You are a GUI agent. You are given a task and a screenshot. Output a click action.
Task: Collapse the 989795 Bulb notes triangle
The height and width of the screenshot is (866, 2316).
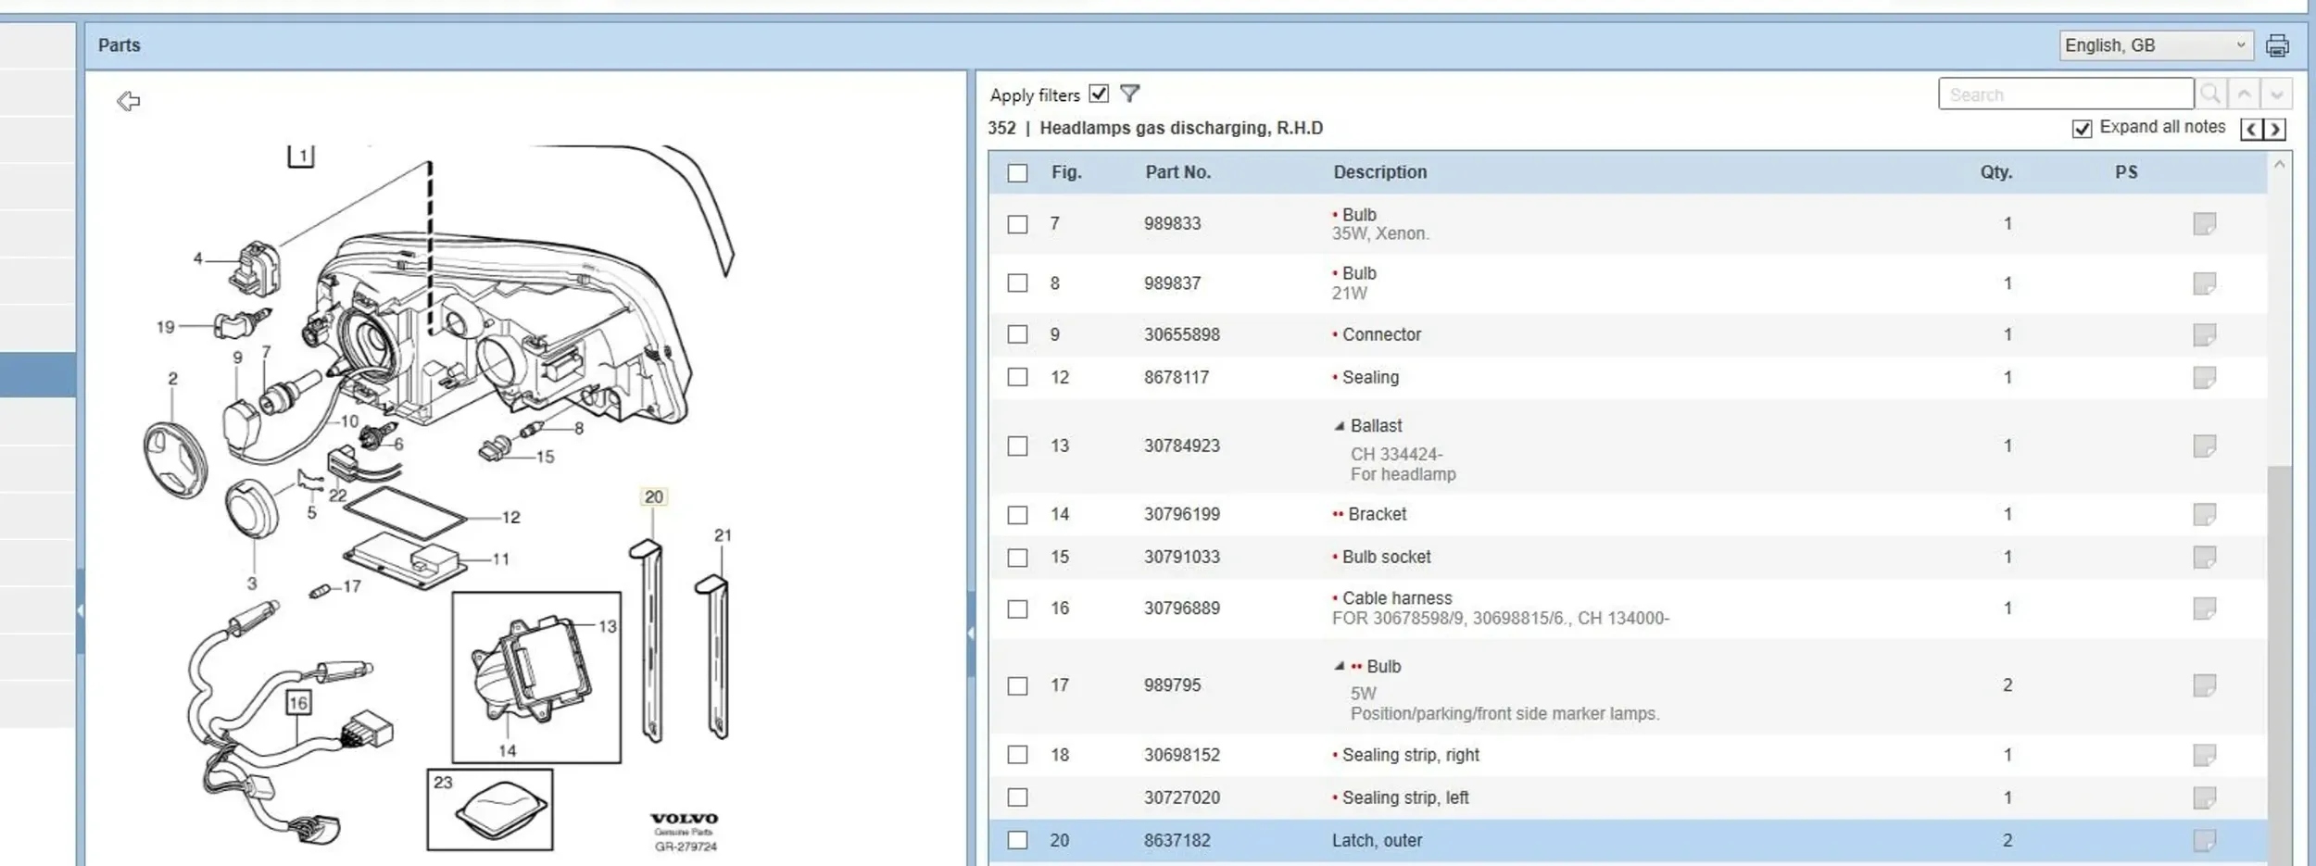pyautogui.click(x=1339, y=666)
